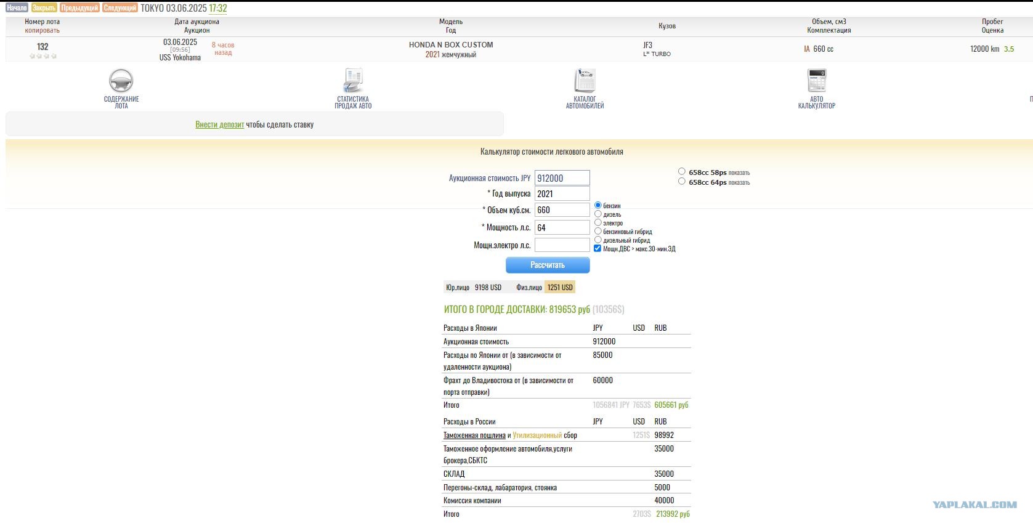Show details for the 658cc 58ps option
This screenshot has height=523, width=1033.
[739, 173]
